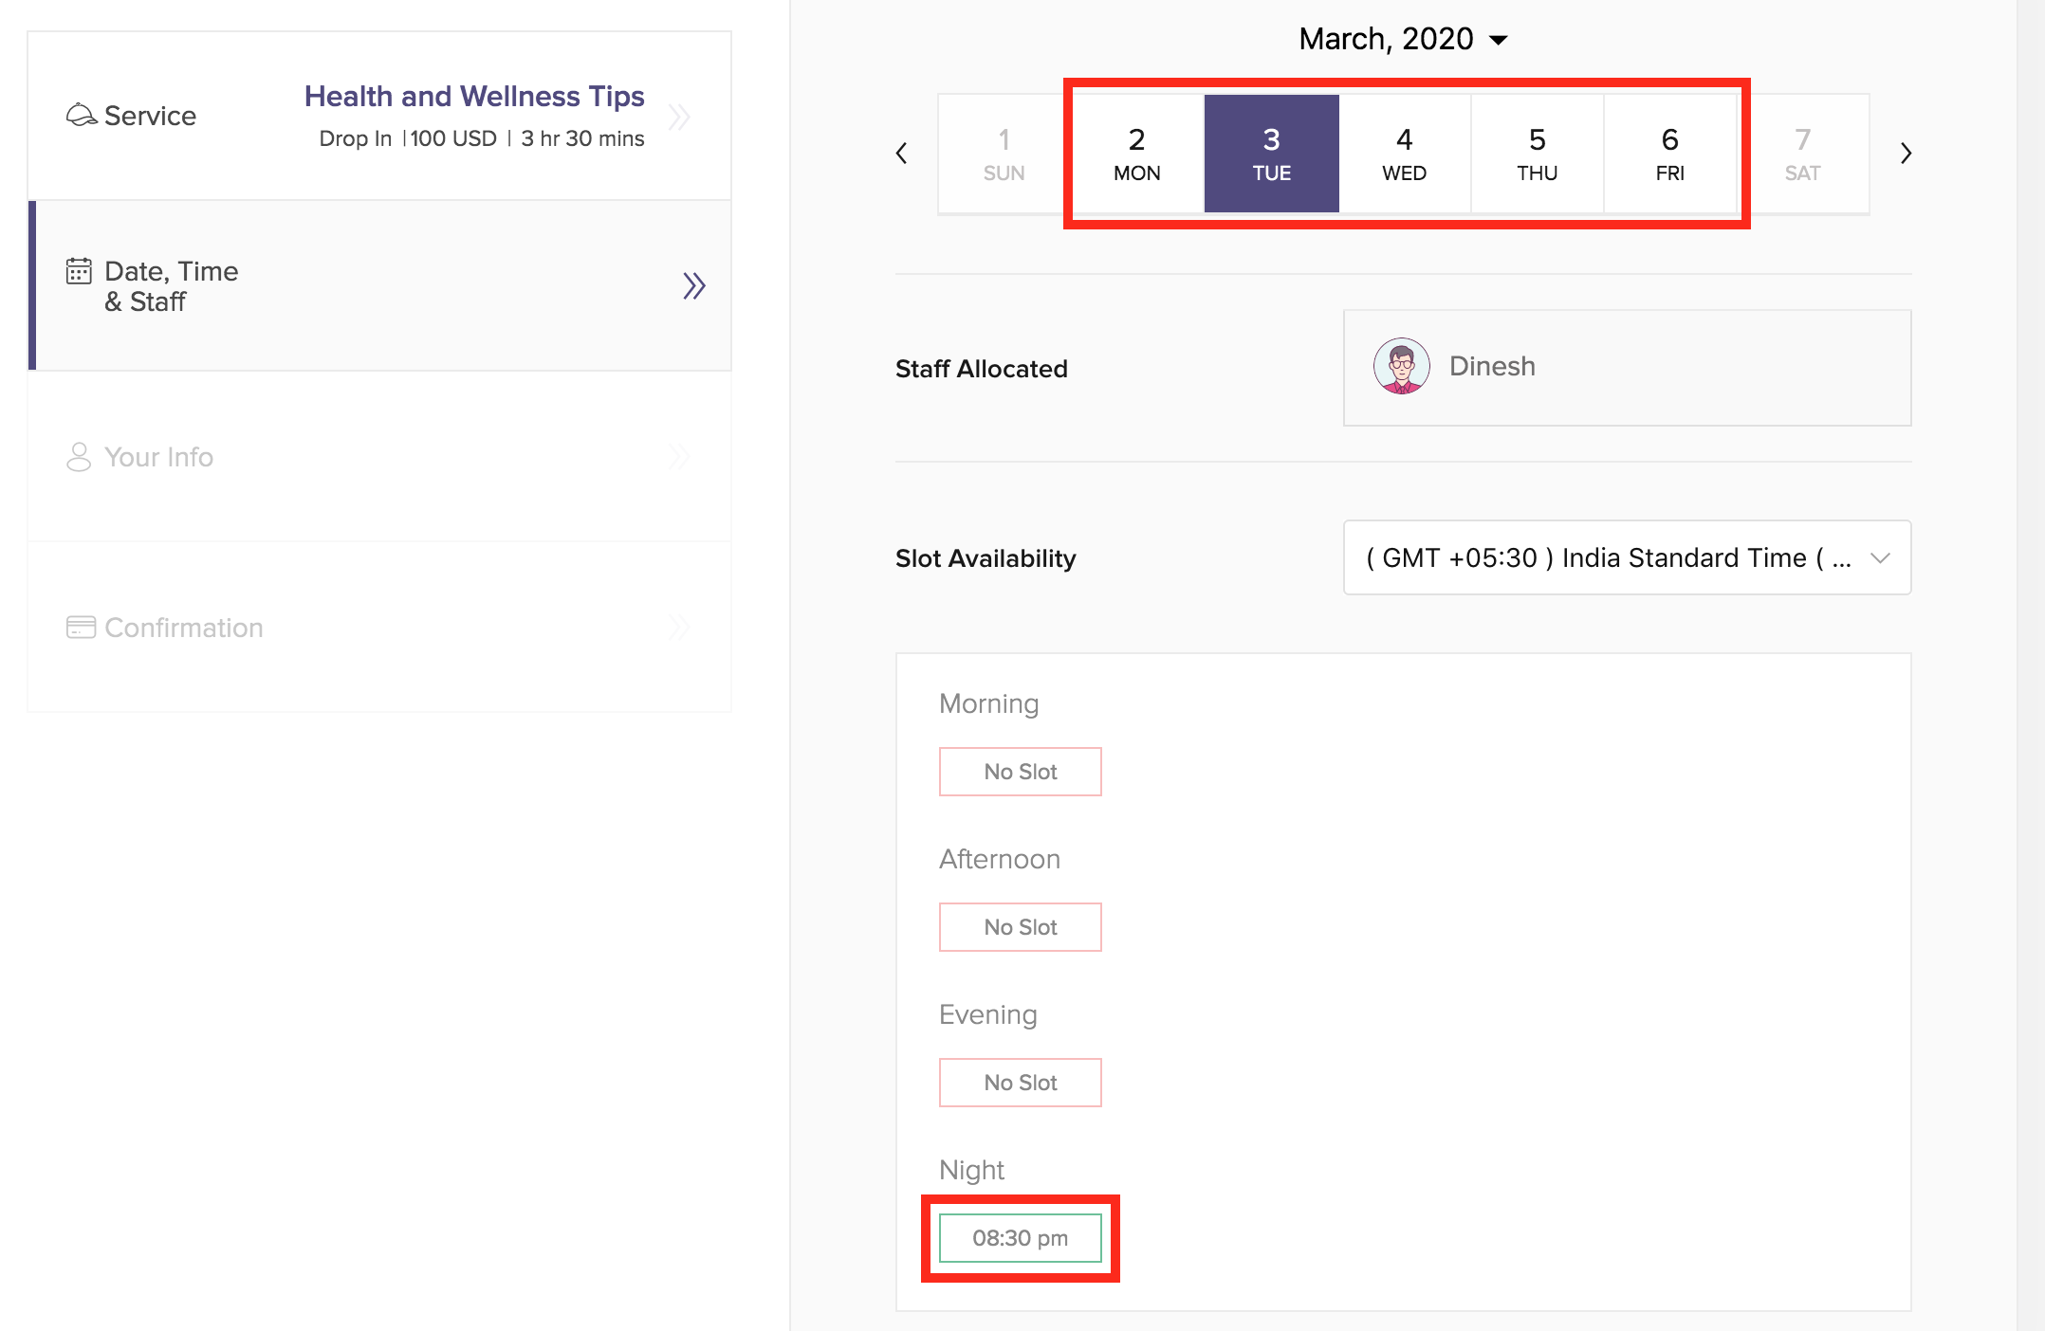The width and height of the screenshot is (2045, 1331).
Task: Click Dinesh's staff avatar
Action: (1401, 367)
